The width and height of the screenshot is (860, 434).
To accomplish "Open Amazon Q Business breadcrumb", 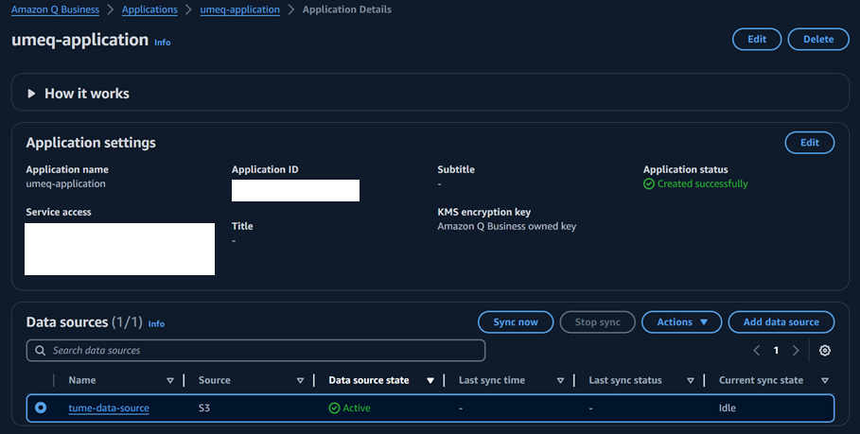I will [x=56, y=9].
